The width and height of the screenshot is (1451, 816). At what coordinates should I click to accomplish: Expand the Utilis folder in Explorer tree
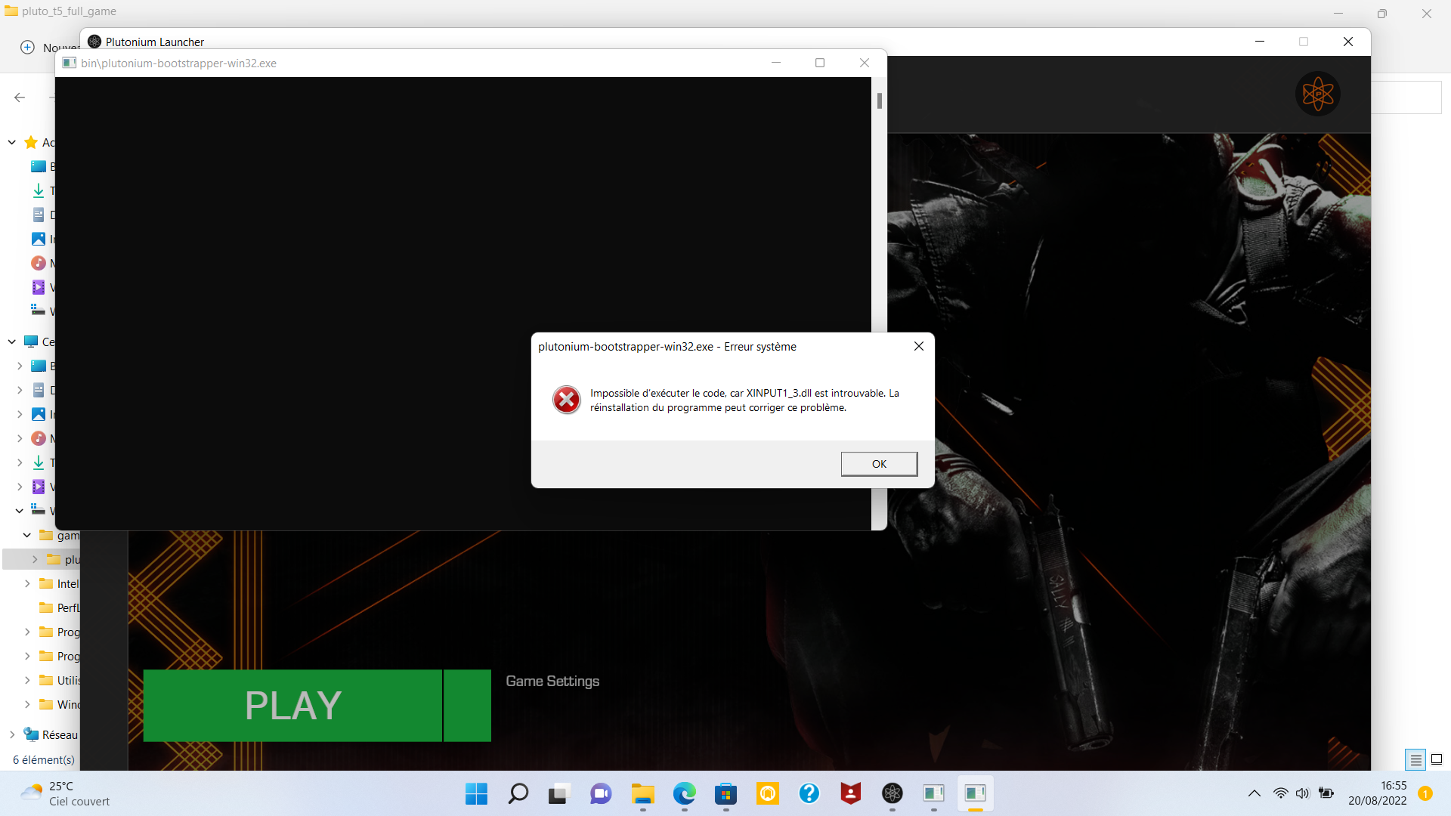click(27, 680)
